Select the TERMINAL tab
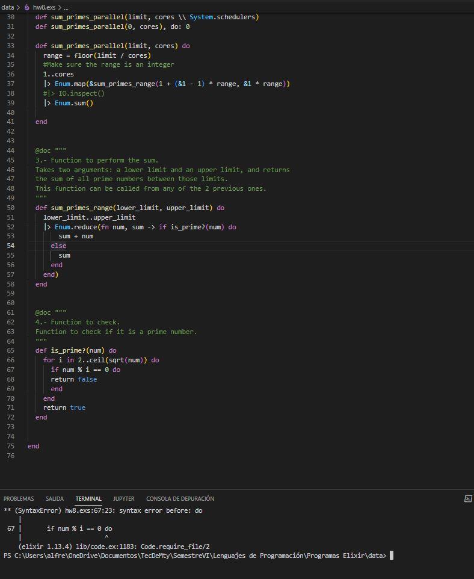The image size is (474, 579). 88,498
